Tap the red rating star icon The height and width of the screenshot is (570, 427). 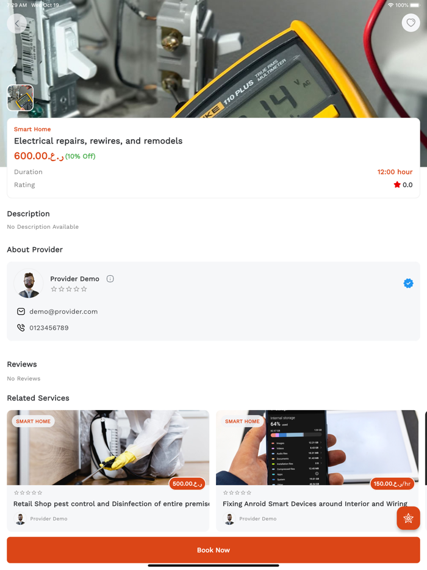(397, 185)
